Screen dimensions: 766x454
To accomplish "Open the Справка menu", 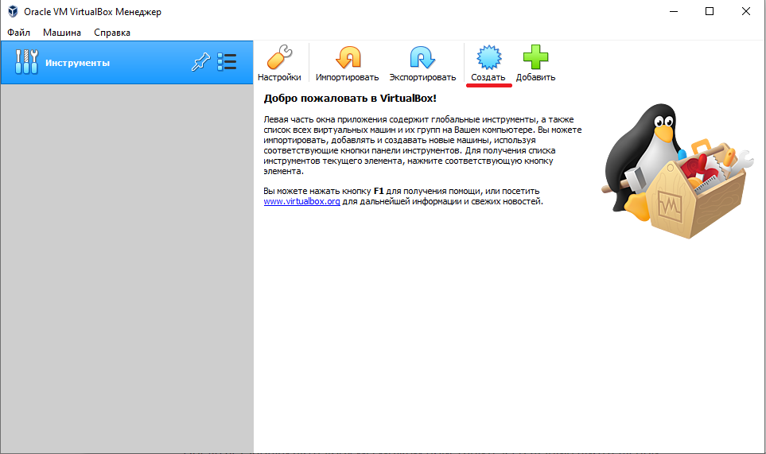I will pos(112,33).
